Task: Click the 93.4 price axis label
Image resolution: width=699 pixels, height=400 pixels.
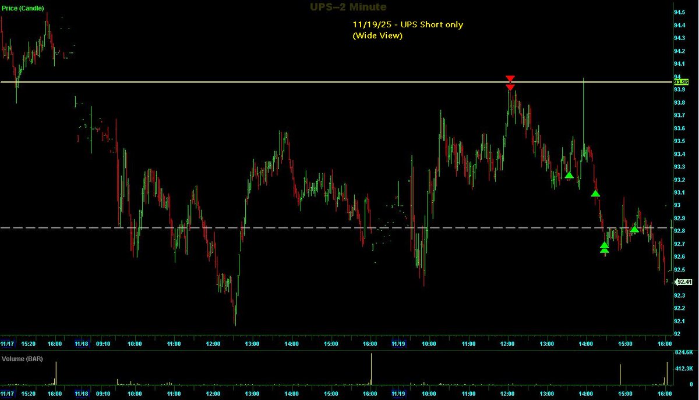Action: (x=680, y=153)
